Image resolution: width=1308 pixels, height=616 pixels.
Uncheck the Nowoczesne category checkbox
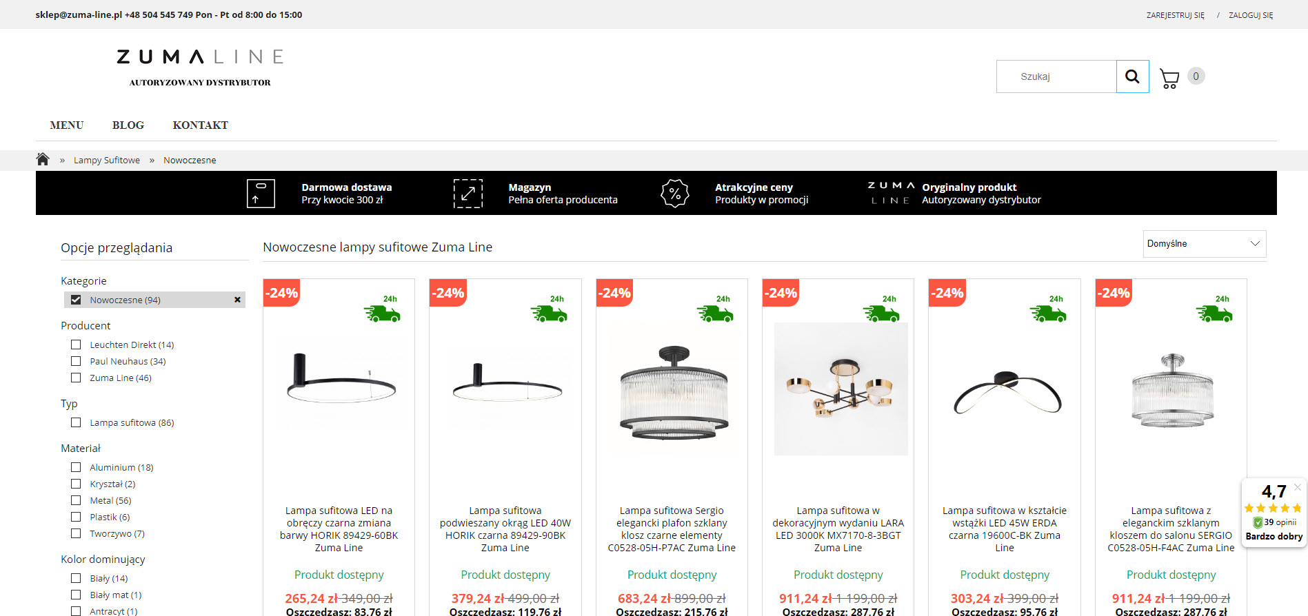(x=76, y=300)
